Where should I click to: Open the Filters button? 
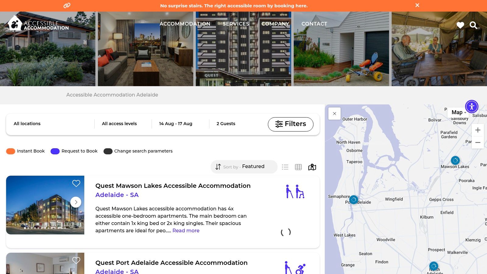click(291, 124)
